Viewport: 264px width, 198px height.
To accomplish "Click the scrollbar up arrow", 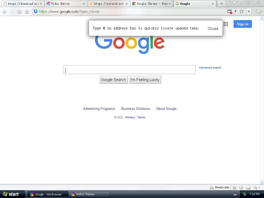I will tap(262, 18).
